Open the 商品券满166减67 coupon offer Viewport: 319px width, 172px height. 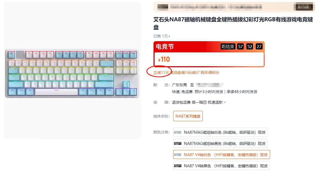(185, 73)
